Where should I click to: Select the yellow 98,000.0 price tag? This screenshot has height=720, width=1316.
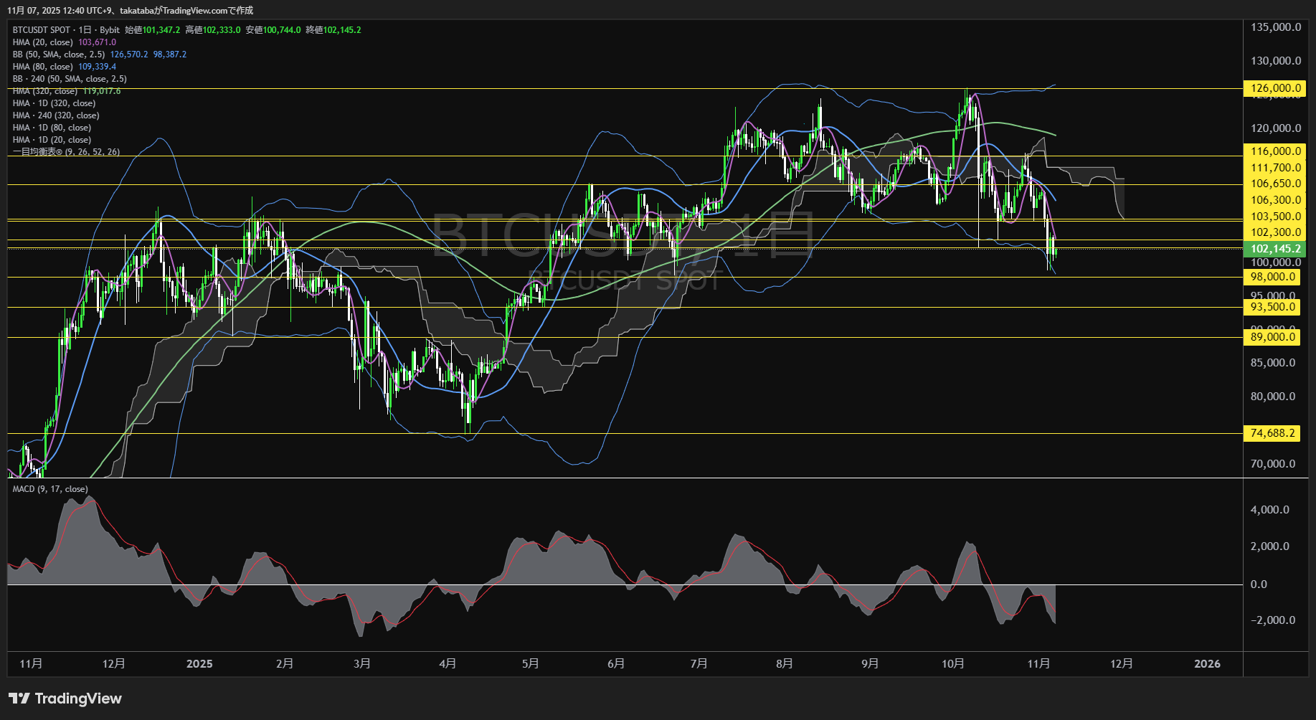1272,277
